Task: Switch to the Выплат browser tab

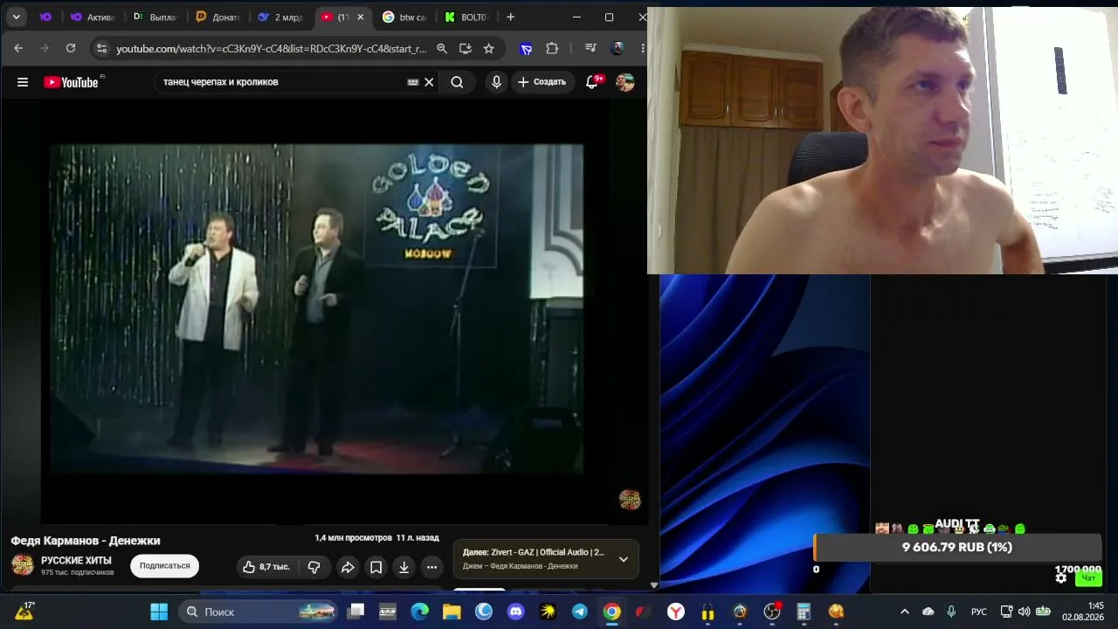Action: pos(155,17)
